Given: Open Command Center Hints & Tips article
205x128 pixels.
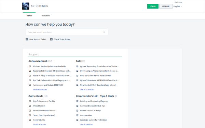Looking at the screenshot, I should [x=93, y=106].
